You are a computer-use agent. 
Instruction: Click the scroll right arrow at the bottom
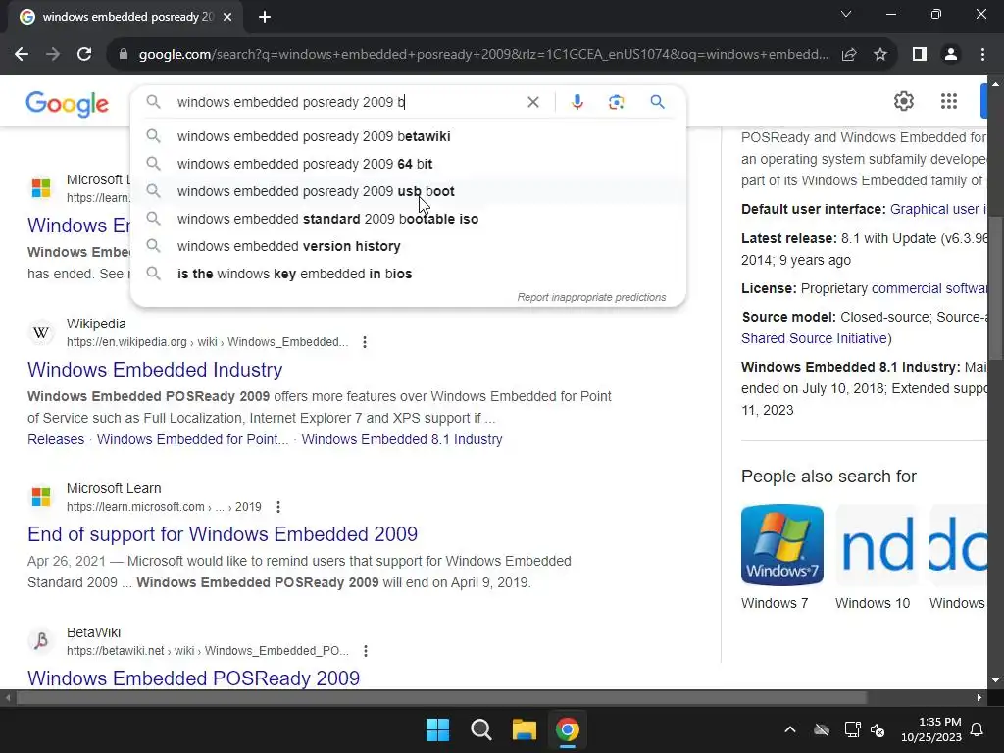(x=979, y=697)
